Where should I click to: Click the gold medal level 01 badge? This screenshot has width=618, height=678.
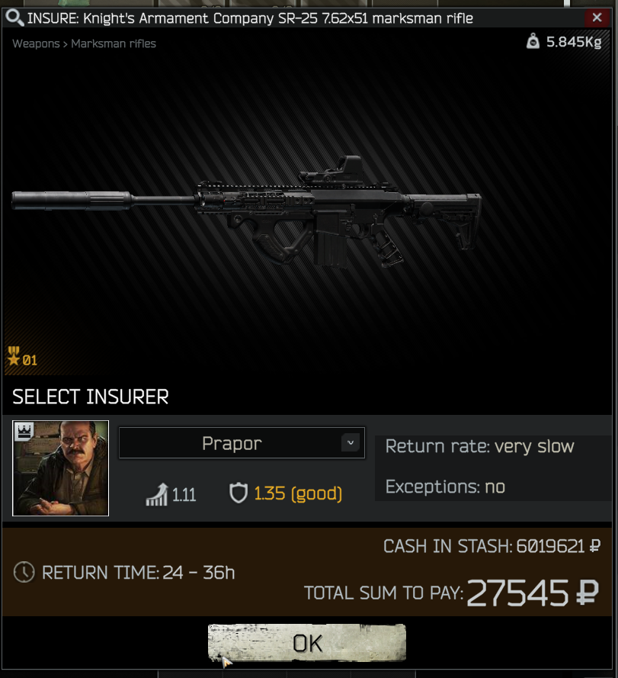coord(22,357)
